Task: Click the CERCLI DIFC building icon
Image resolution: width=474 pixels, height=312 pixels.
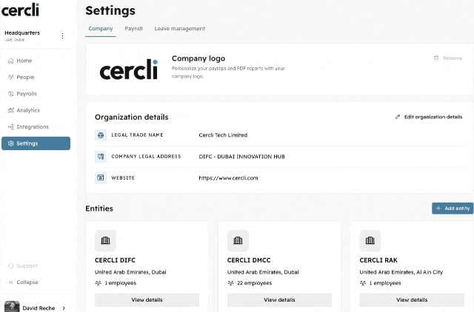Action: (105, 240)
